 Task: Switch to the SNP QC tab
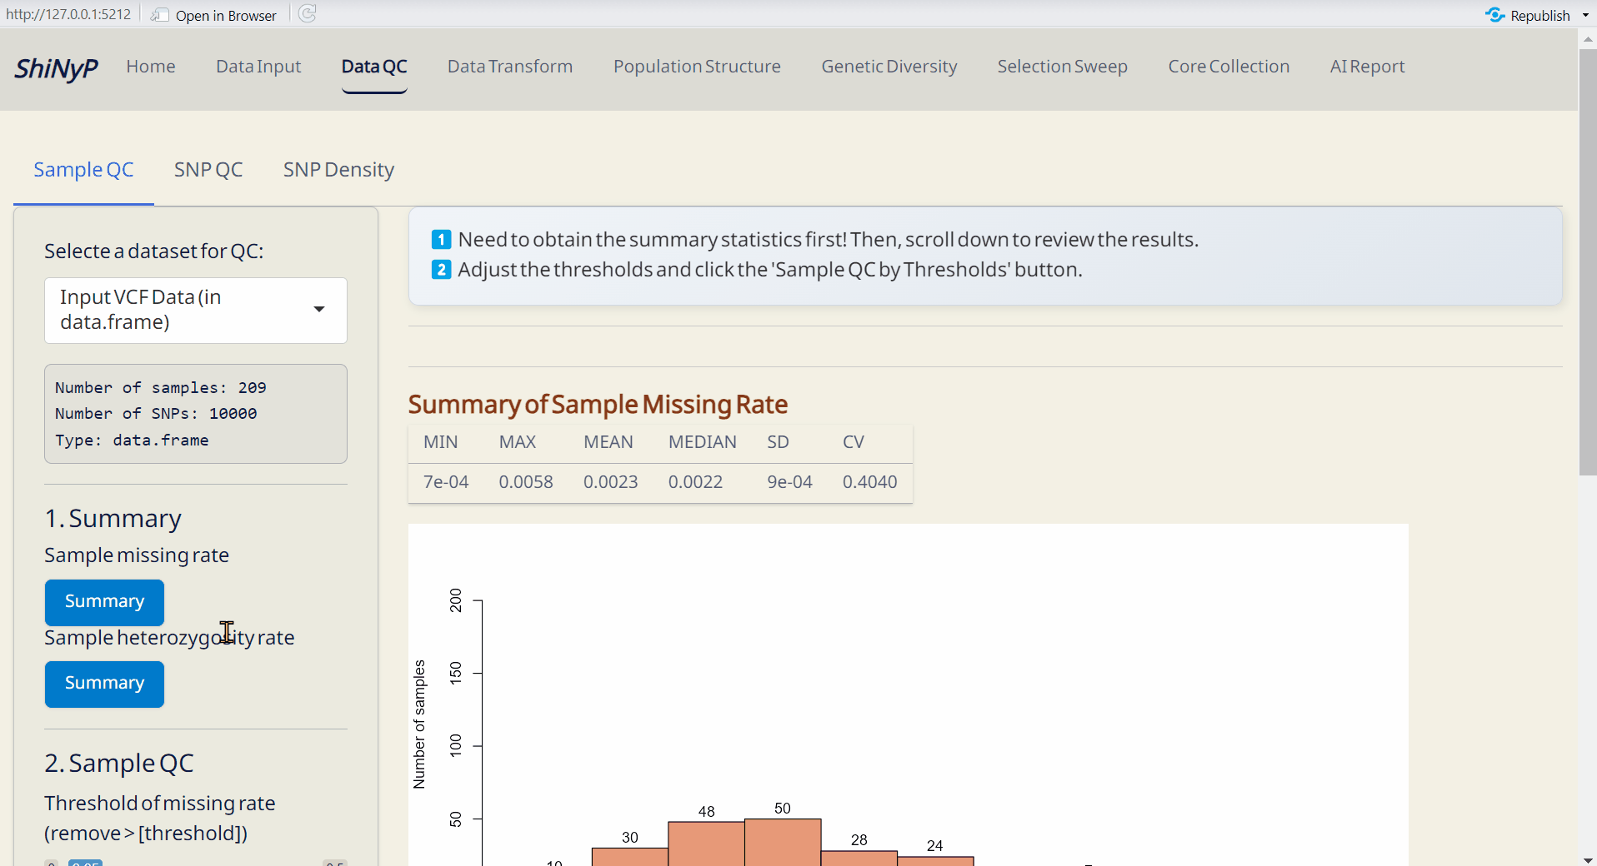click(x=208, y=170)
